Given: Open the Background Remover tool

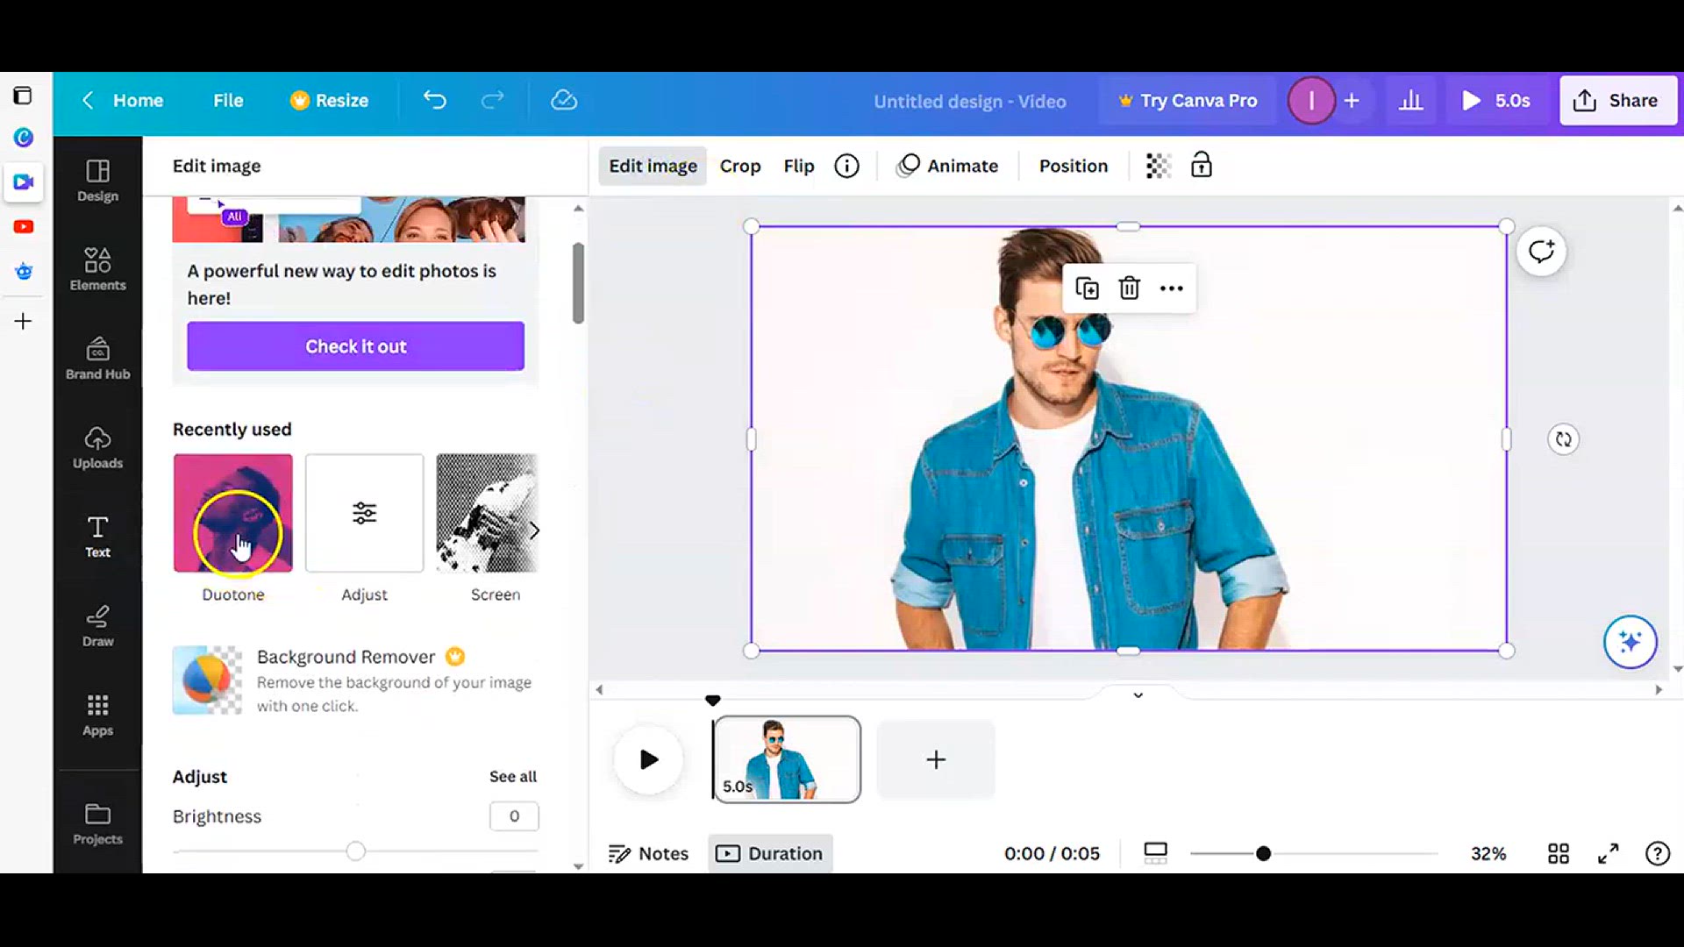Looking at the screenshot, I should coord(355,680).
